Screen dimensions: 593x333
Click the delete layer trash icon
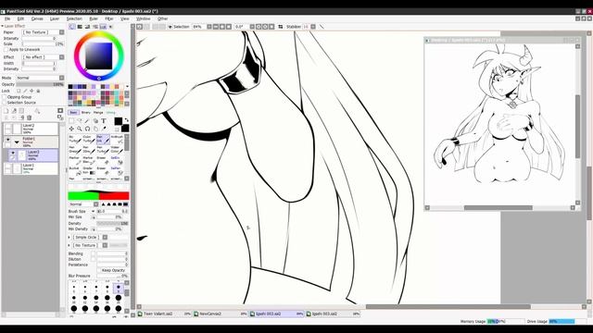click(29, 117)
